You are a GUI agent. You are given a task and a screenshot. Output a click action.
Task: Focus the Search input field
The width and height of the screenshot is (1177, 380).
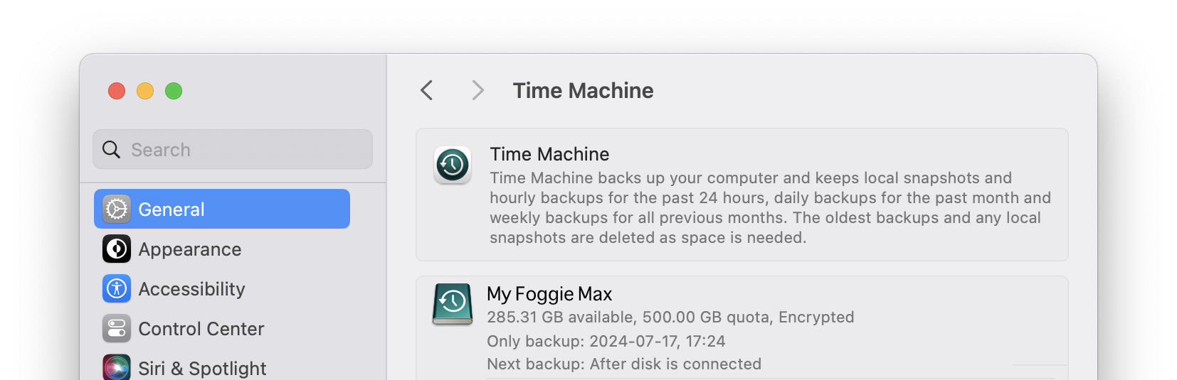point(233,149)
